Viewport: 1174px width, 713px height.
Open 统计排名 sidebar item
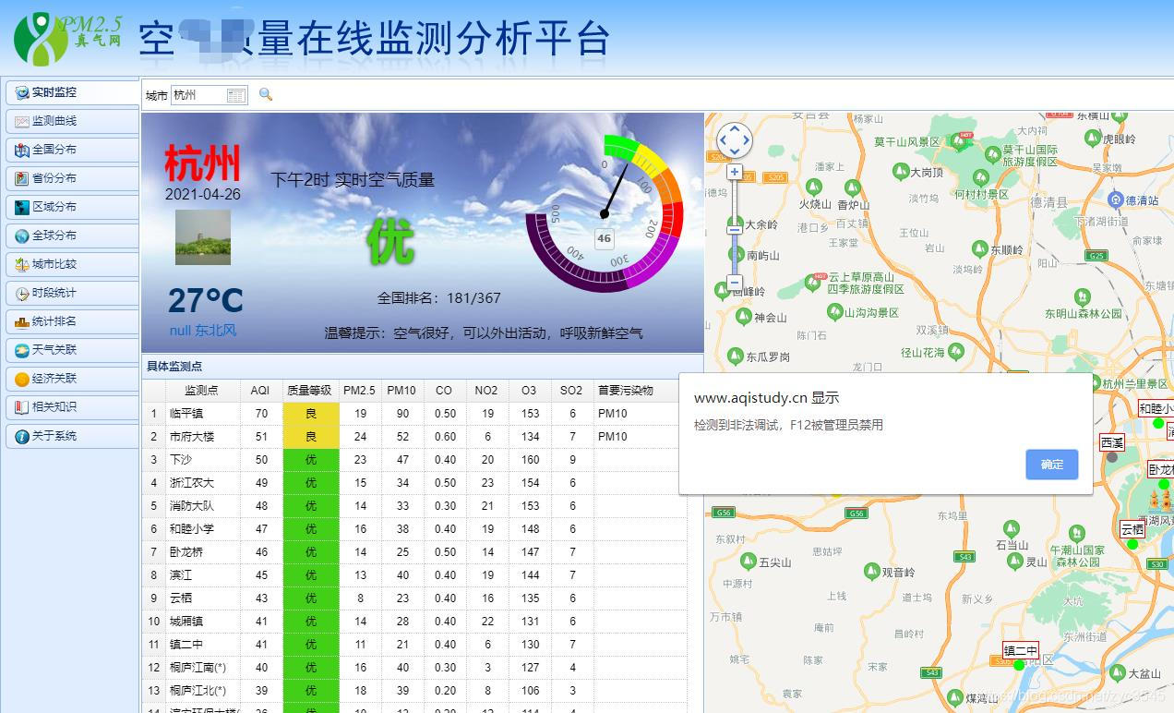click(x=72, y=321)
